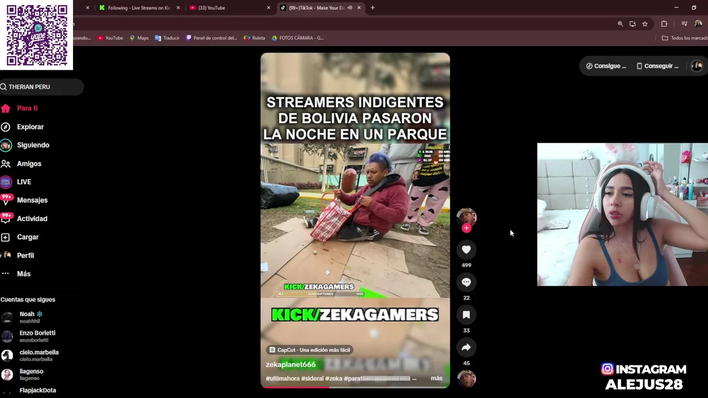Open a new browser tab
The image size is (708, 398).
point(372,8)
